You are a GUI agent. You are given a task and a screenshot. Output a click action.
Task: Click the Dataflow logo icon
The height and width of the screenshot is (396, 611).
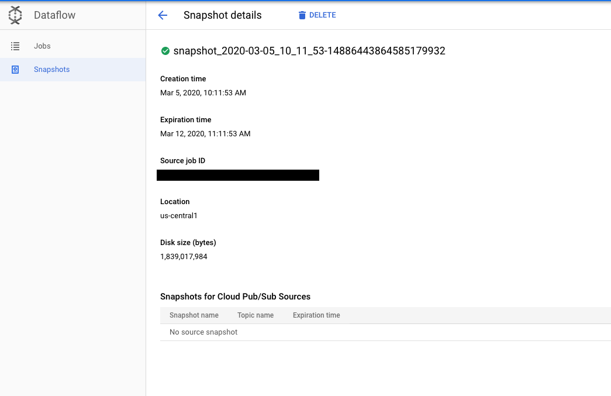click(15, 15)
